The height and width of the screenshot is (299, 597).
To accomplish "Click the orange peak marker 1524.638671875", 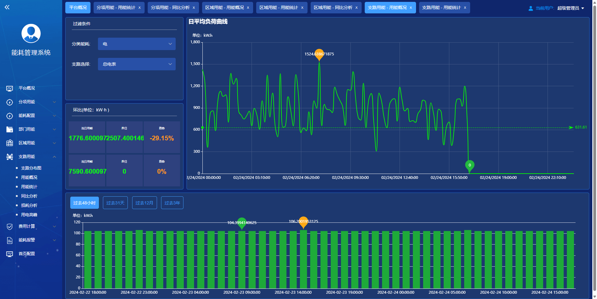I will pos(319,54).
